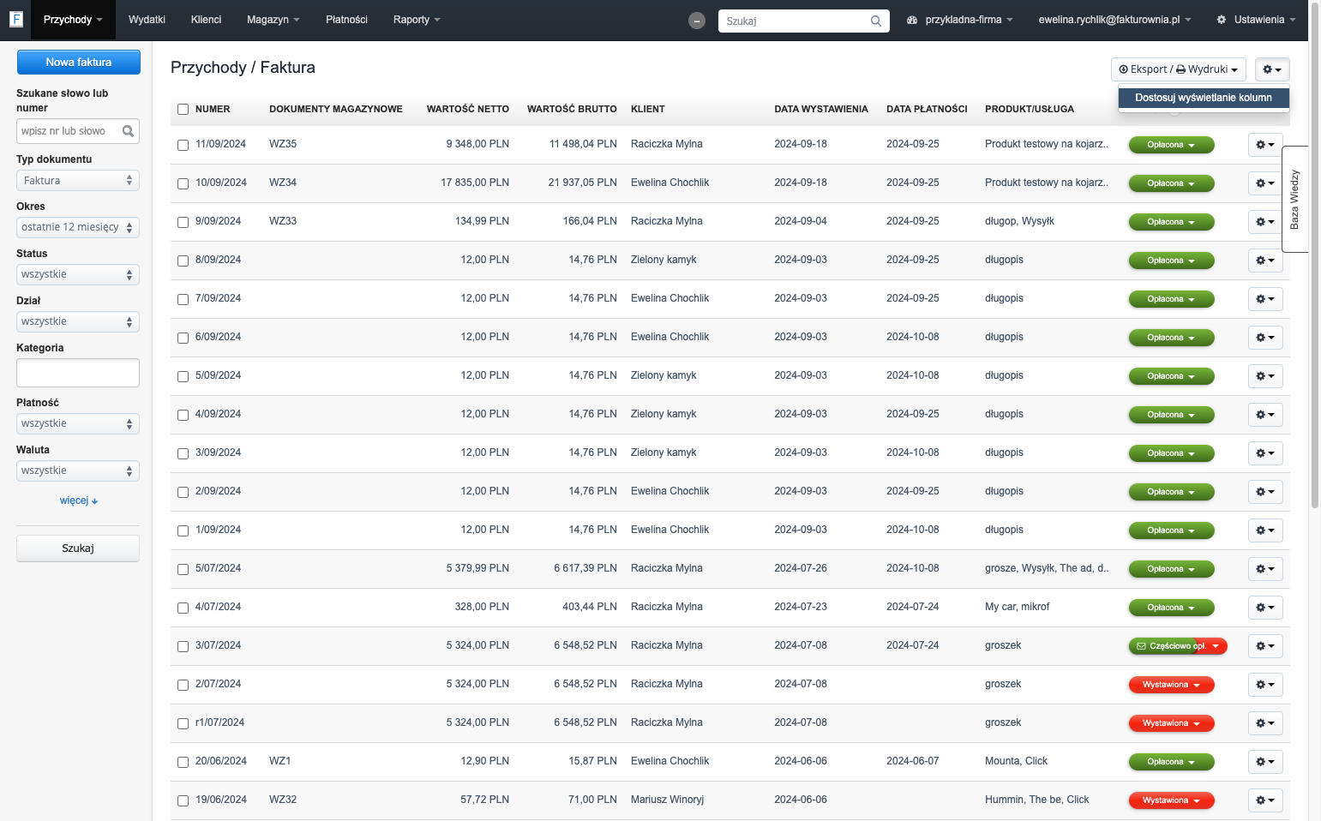Open gear actions for invoice 10/09/2024

[1265, 183]
